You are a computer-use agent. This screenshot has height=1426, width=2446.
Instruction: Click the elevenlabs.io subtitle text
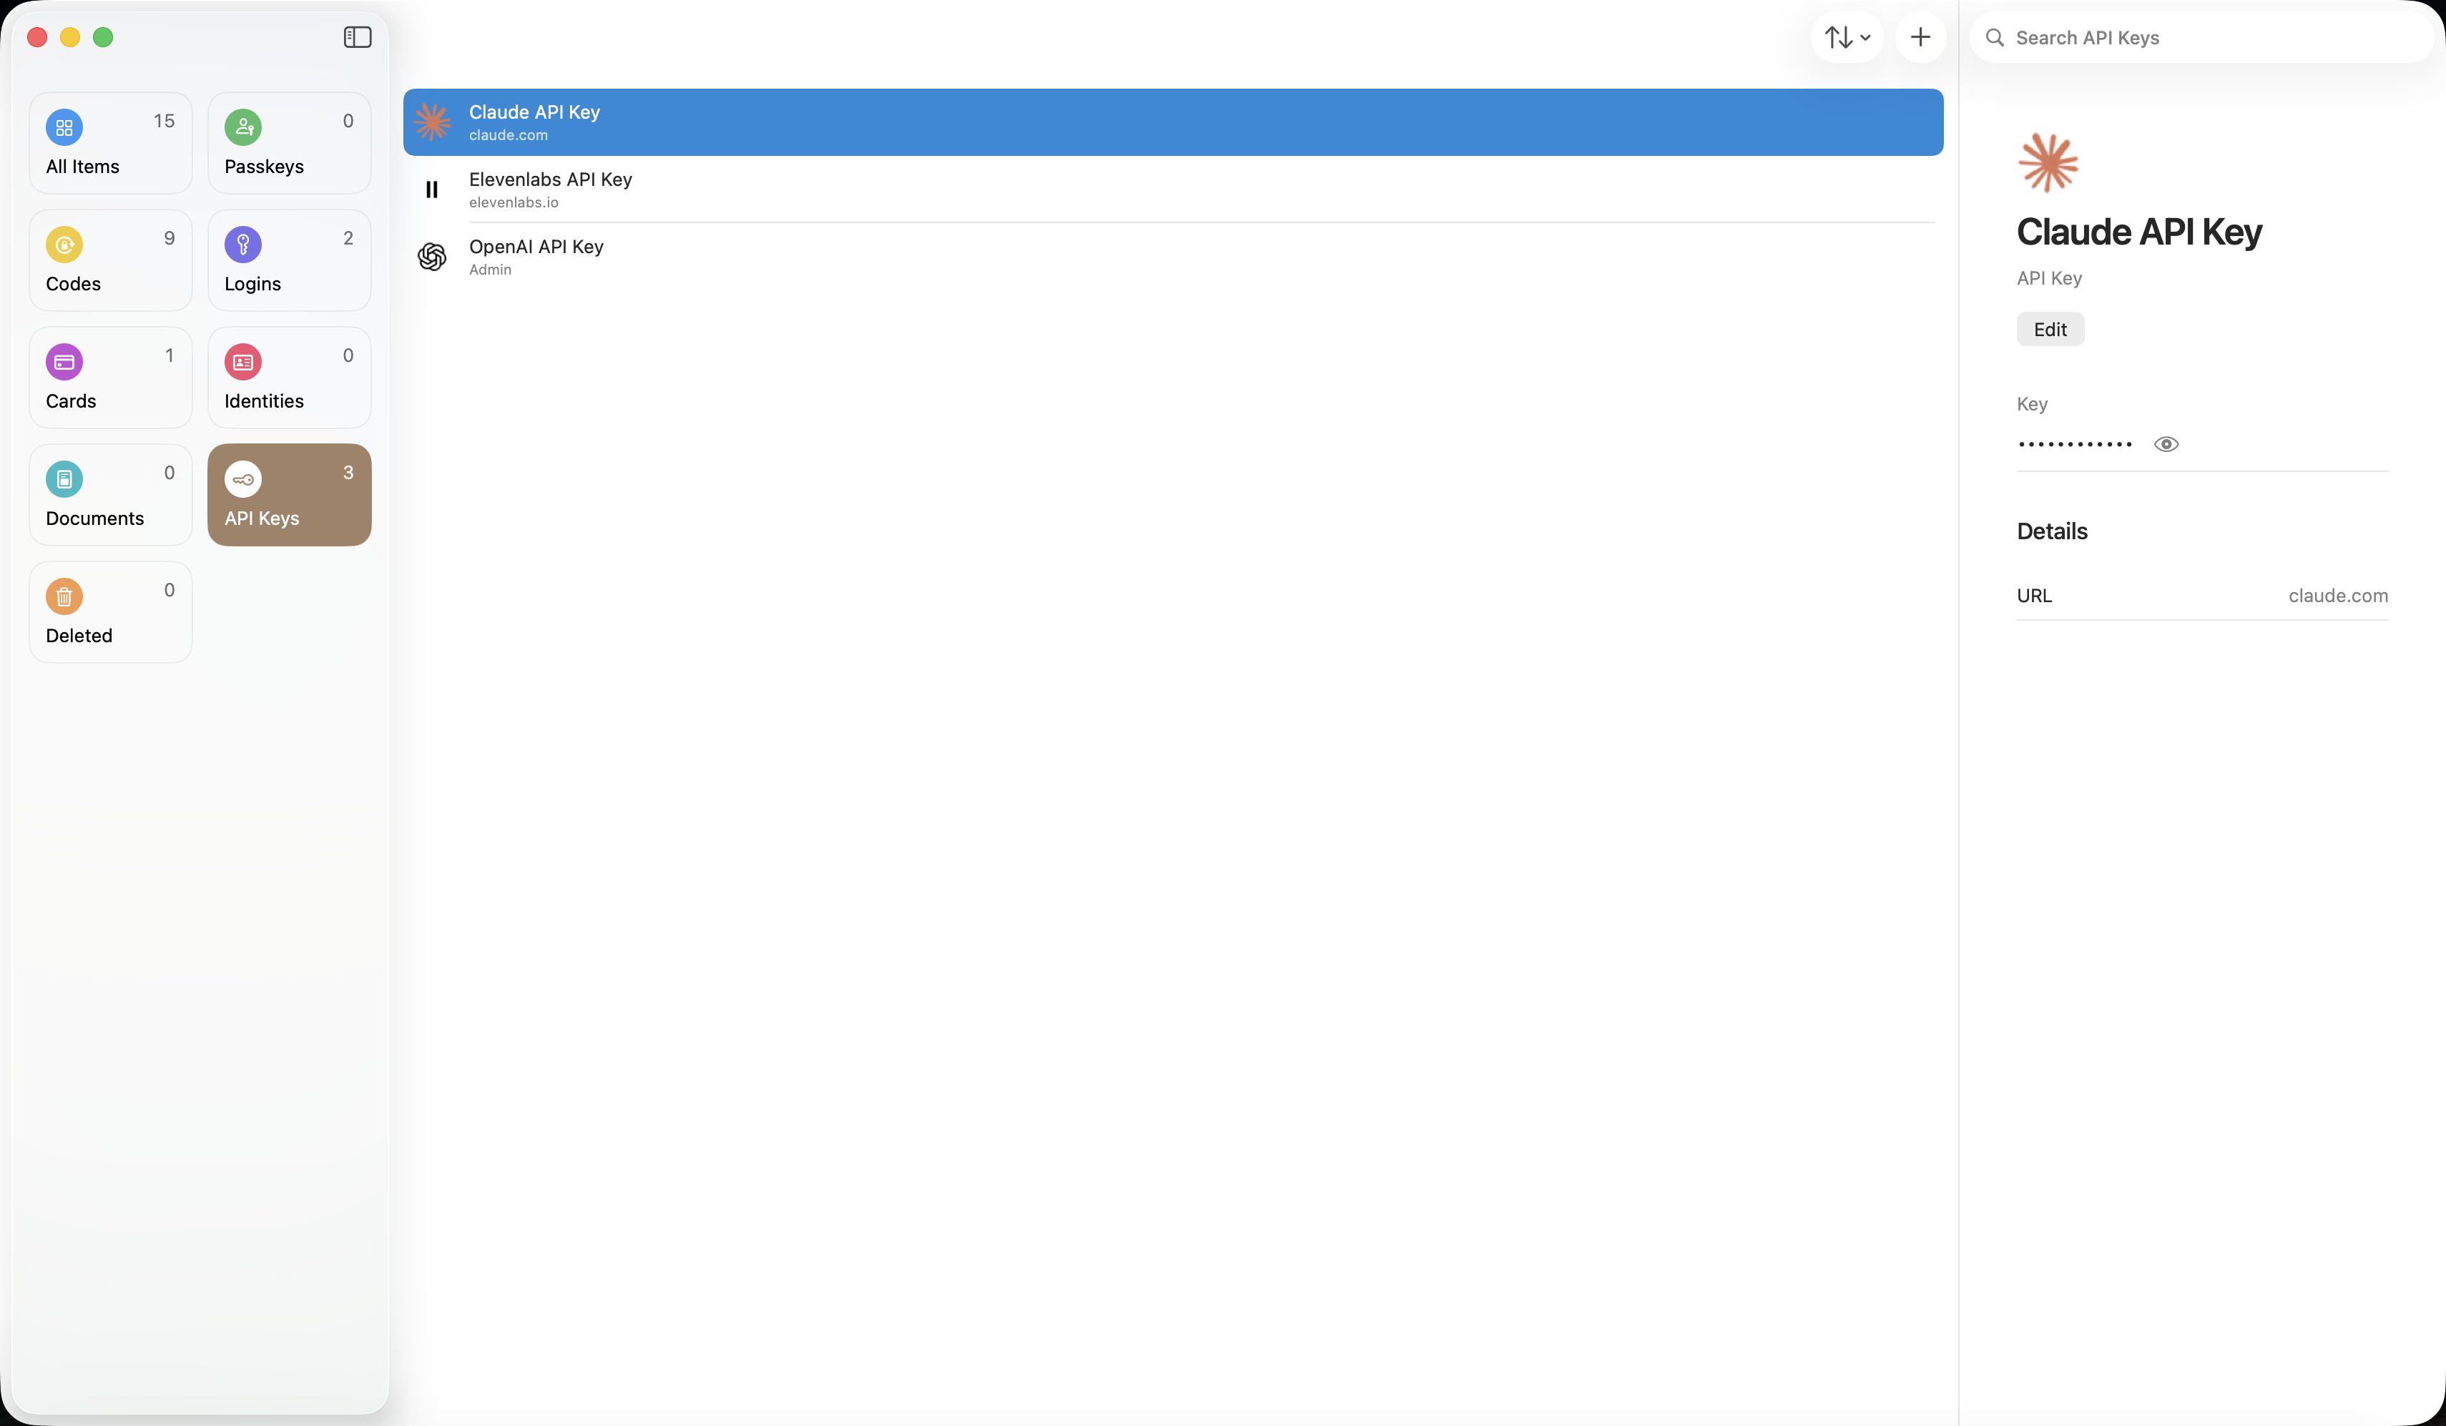point(514,202)
